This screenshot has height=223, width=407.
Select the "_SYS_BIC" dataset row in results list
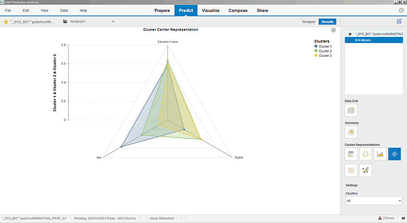tap(374, 34)
